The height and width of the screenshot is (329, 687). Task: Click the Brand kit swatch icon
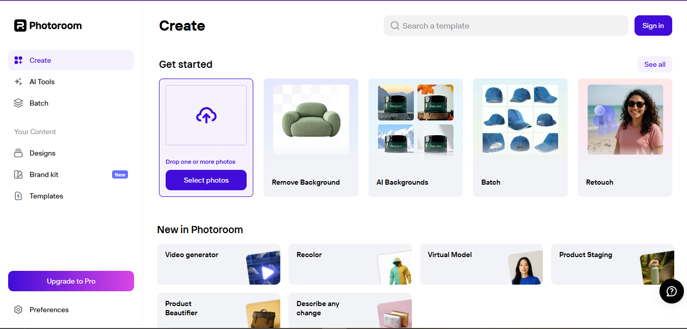18,174
